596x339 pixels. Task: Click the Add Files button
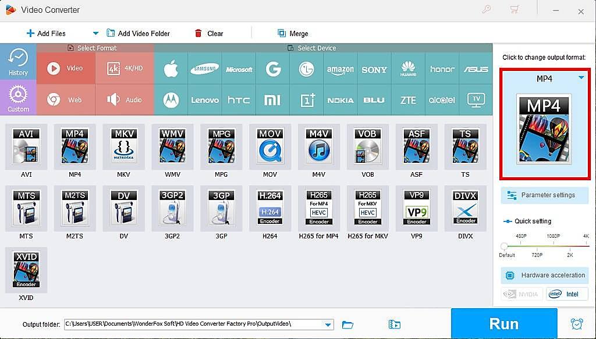tap(46, 33)
